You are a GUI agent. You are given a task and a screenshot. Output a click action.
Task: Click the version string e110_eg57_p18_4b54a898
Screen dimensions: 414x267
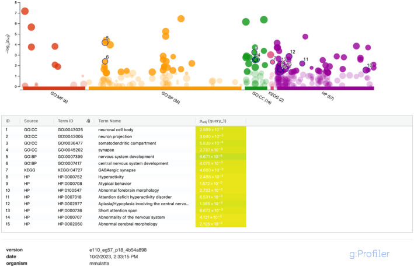point(118,250)
